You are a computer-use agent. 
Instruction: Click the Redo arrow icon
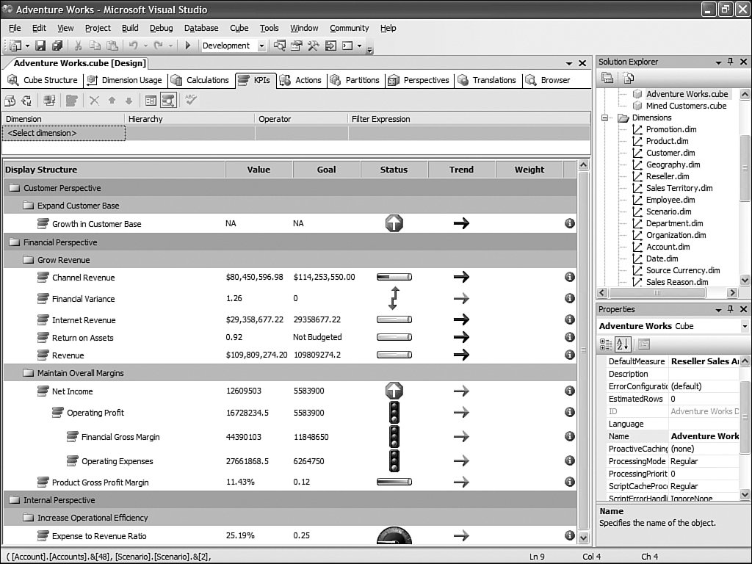tap(159, 46)
